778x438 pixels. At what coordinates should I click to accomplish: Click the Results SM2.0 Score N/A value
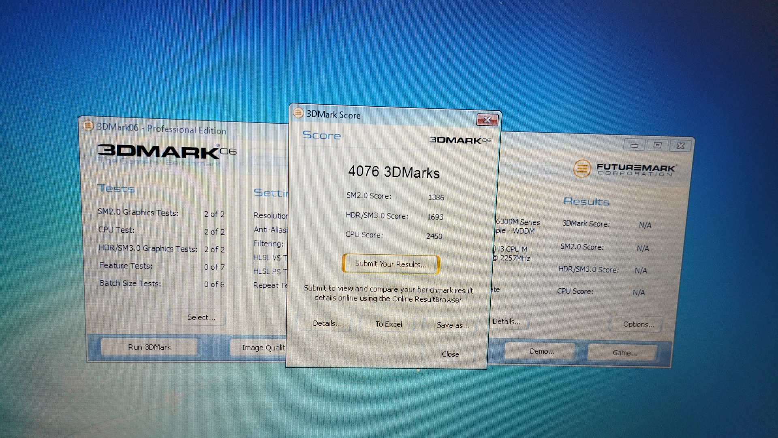click(x=643, y=248)
